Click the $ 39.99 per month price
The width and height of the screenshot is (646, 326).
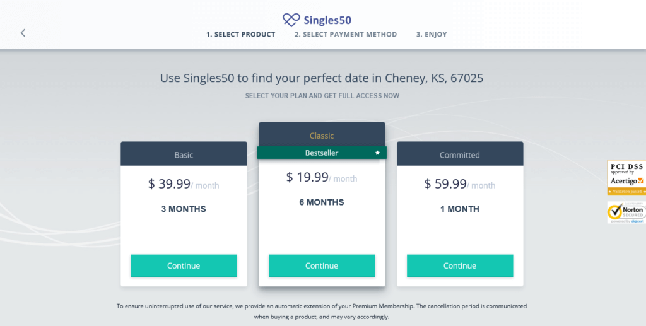tap(184, 184)
